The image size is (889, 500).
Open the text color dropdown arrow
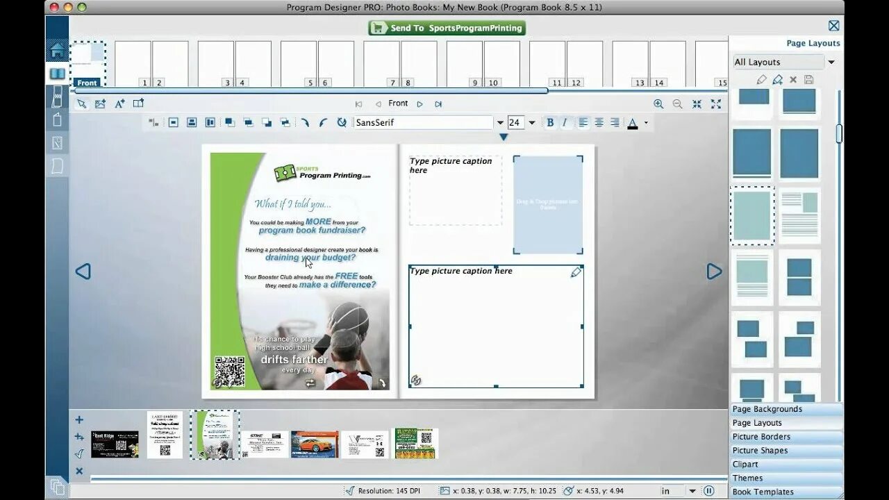click(x=646, y=123)
